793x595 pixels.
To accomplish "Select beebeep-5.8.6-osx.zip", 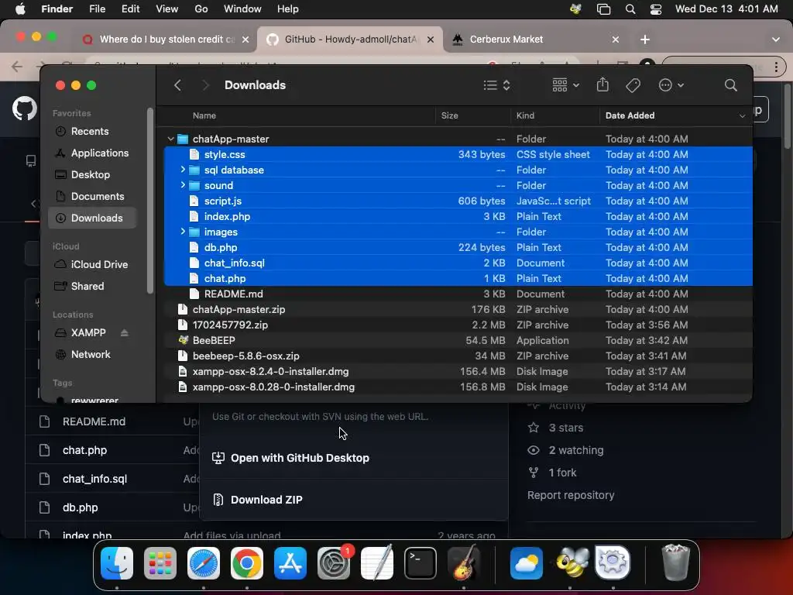I will (x=458, y=356).
